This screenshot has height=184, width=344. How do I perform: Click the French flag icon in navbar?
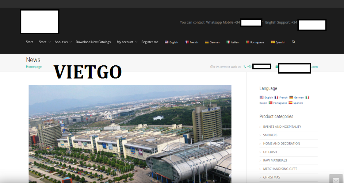pos(187,42)
